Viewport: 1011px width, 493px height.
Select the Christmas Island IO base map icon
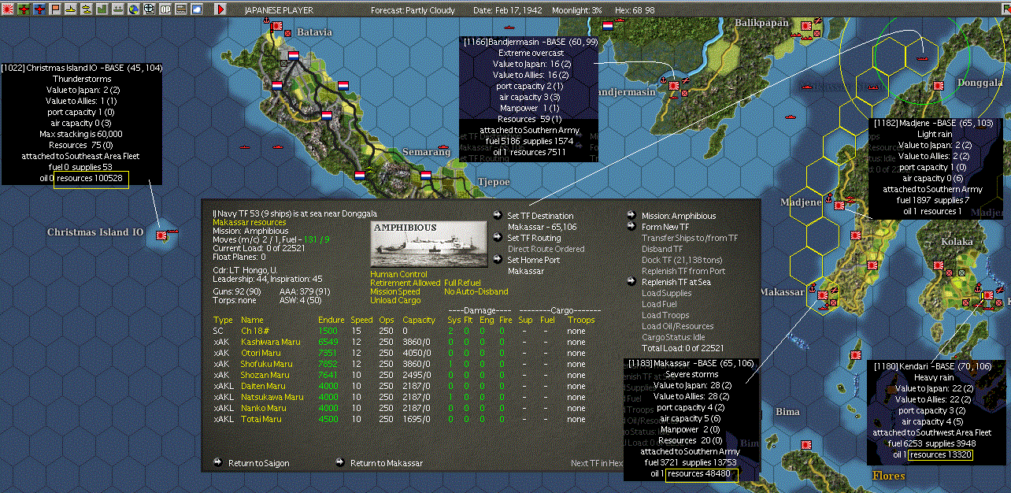pyautogui.click(x=161, y=235)
